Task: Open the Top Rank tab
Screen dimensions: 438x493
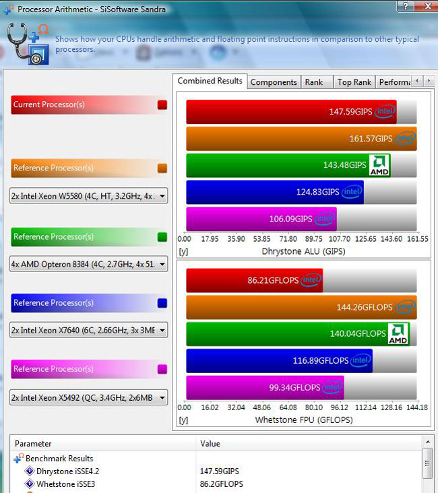Action: (354, 82)
